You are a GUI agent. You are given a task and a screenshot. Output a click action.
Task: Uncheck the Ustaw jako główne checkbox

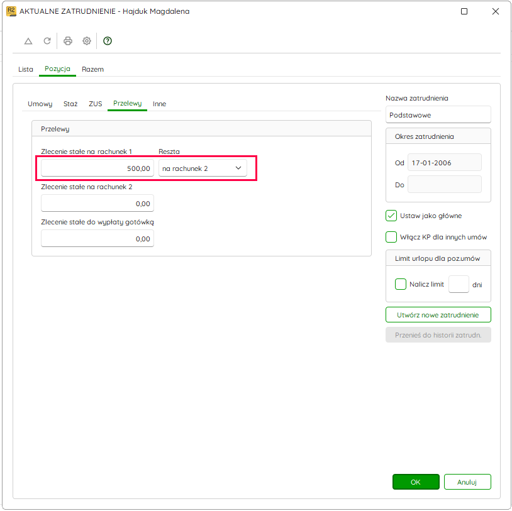(391, 216)
